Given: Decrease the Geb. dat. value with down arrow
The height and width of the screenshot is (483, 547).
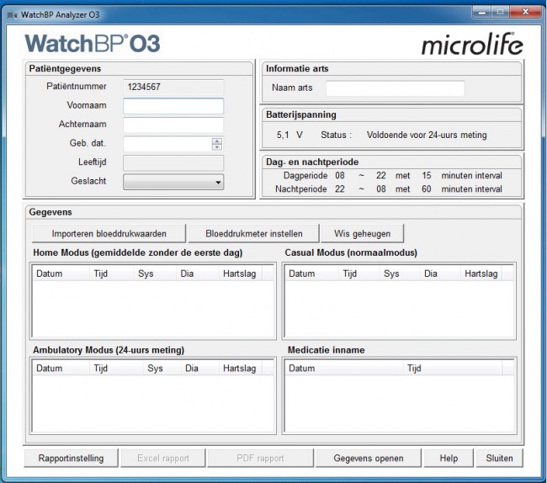Looking at the screenshot, I should (x=217, y=147).
